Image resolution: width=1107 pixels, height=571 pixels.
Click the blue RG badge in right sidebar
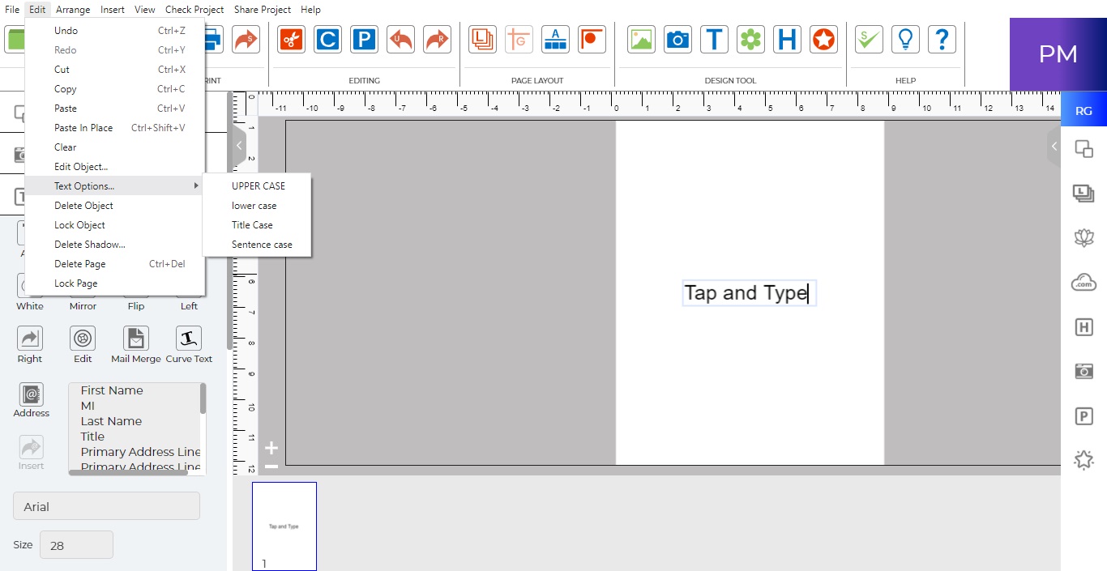click(x=1083, y=111)
